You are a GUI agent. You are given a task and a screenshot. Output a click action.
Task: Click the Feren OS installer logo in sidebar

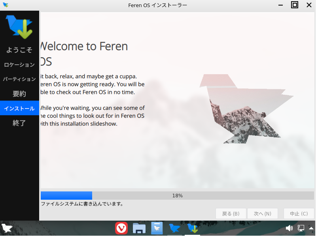(x=19, y=27)
